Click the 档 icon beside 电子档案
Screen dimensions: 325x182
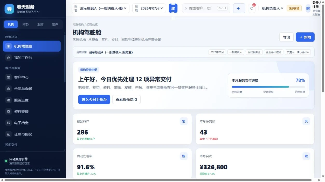tap(9, 123)
